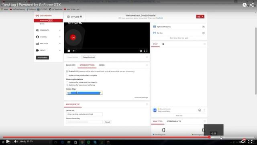Screen dimensions: 257x145
Task: Open the FAQ link
Action: pos(161,18)
